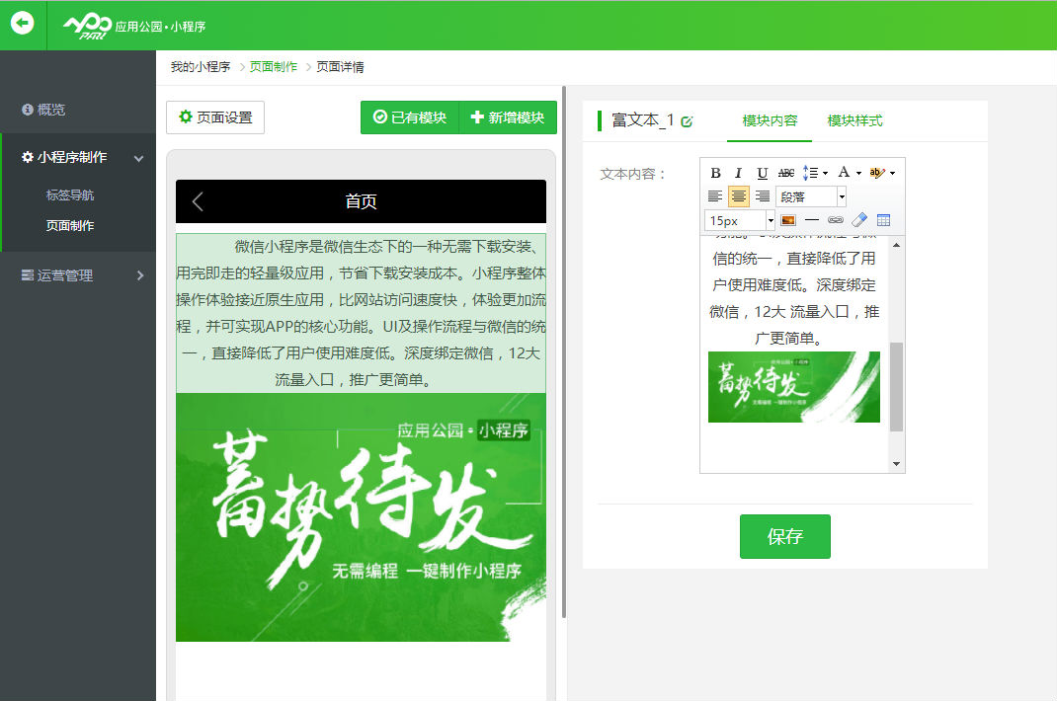Open 标签导航 in the sidebar
The image size is (1057, 701).
coord(70,195)
